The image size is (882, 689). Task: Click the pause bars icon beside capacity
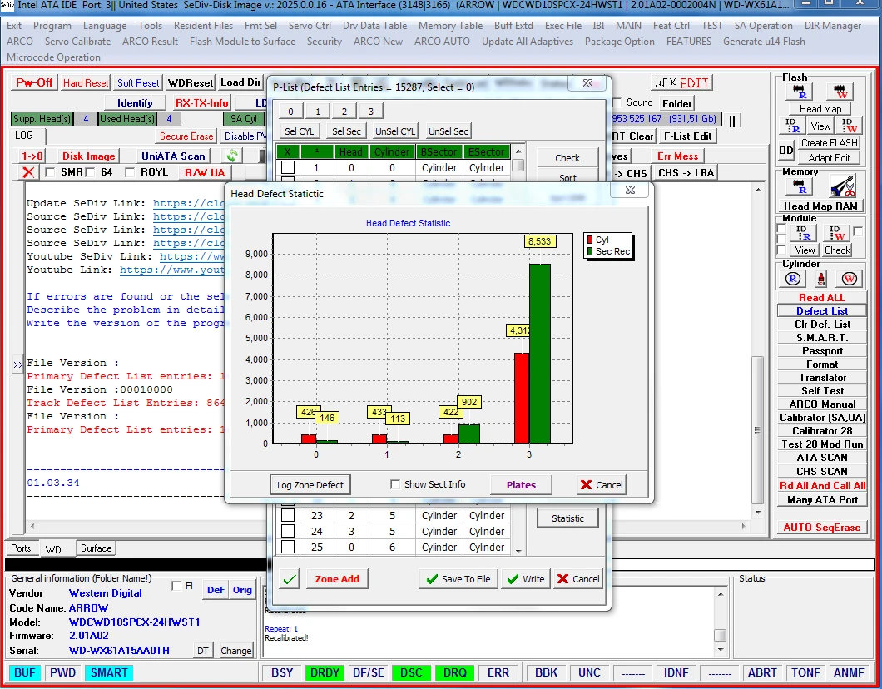(x=732, y=121)
